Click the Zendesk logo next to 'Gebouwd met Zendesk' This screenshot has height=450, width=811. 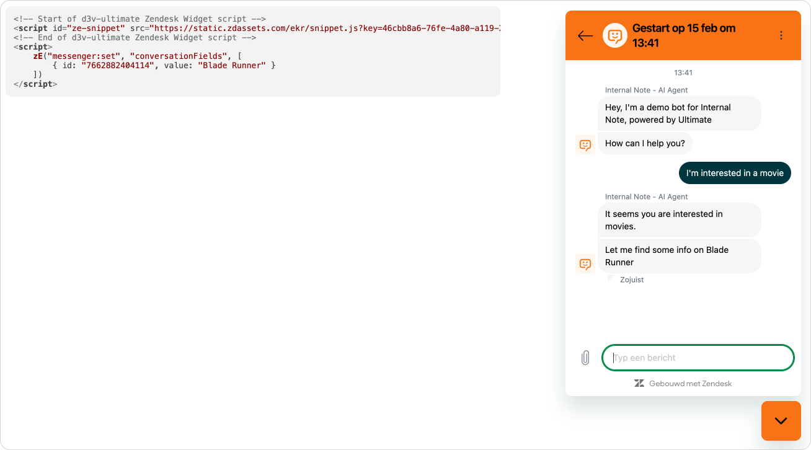click(639, 383)
